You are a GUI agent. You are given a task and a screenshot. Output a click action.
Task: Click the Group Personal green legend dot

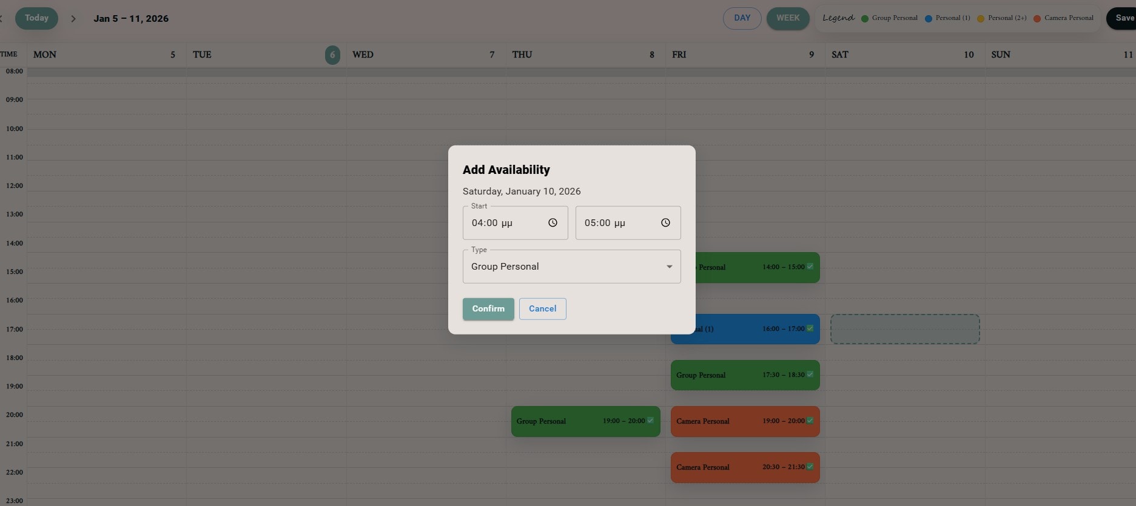[865, 19]
